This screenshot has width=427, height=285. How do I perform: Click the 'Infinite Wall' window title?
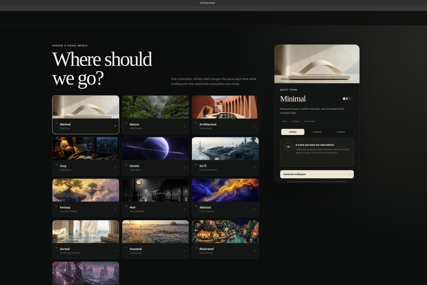pos(207,3)
